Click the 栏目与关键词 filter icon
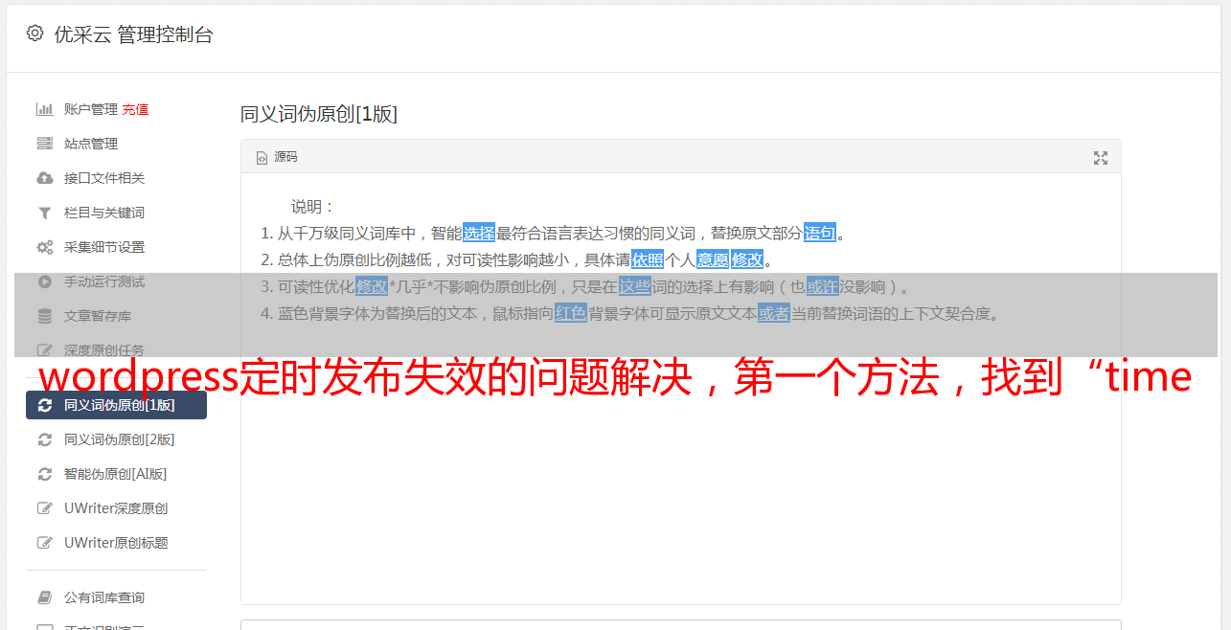The image size is (1231, 630). click(44, 213)
